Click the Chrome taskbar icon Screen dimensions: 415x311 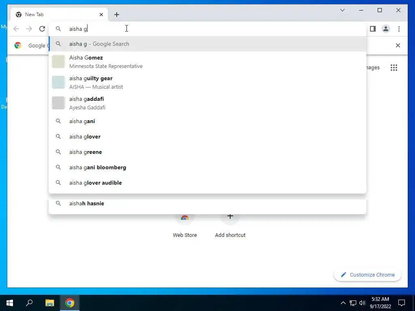[x=70, y=303]
